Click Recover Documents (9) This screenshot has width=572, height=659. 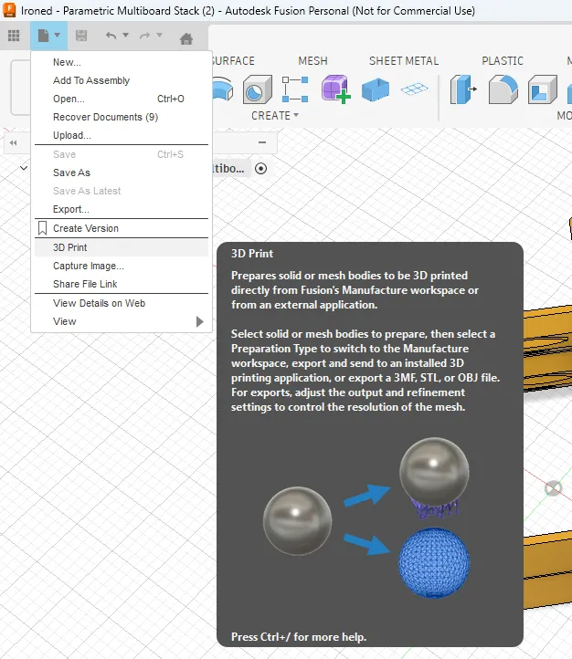(x=122, y=117)
